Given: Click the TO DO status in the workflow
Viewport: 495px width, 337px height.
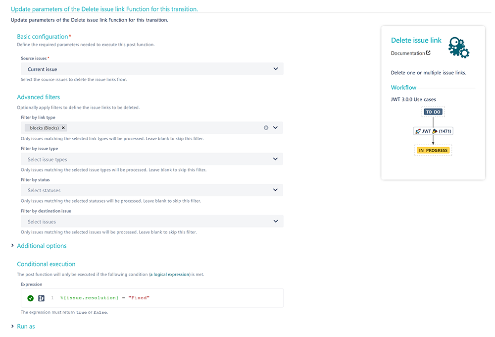Looking at the screenshot, I should coord(433,112).
